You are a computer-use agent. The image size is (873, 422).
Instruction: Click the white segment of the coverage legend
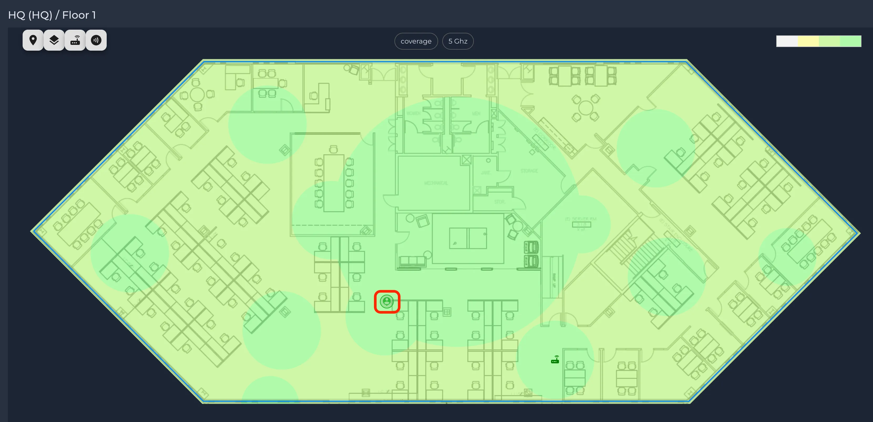[787, 41]
